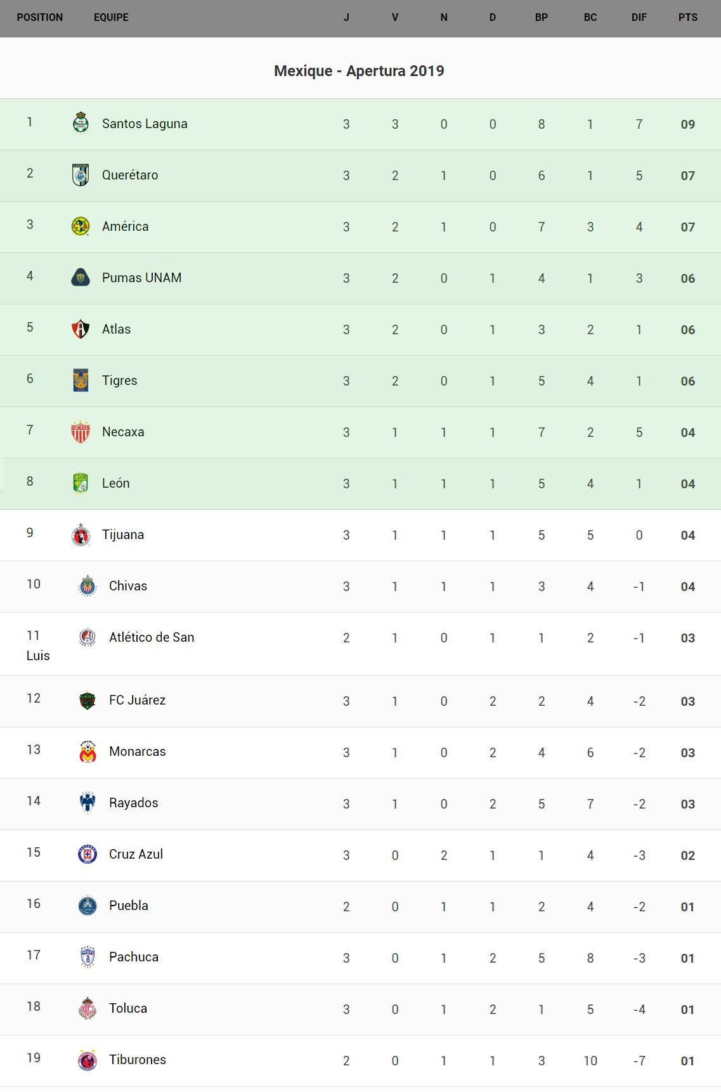Open the Tijuana team link
721x1092 pixels.
pos(123,535)
